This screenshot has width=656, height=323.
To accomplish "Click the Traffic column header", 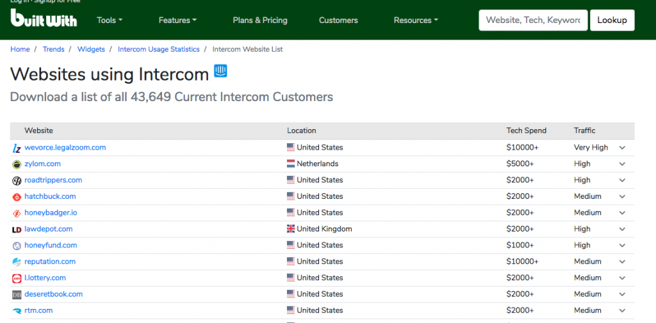I will pyautogui.click(x=584, y=130).
